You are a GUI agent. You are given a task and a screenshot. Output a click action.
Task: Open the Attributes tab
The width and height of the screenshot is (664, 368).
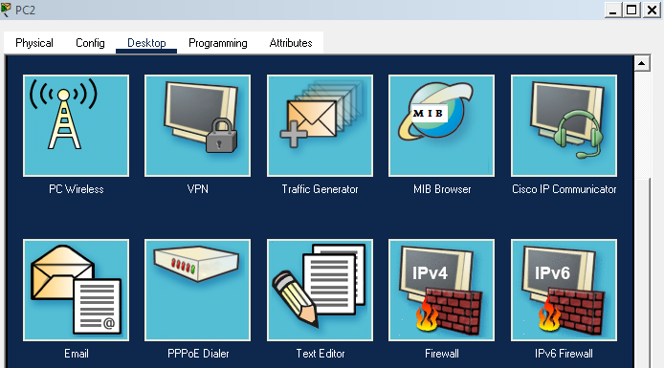click(x=291, y=43)
